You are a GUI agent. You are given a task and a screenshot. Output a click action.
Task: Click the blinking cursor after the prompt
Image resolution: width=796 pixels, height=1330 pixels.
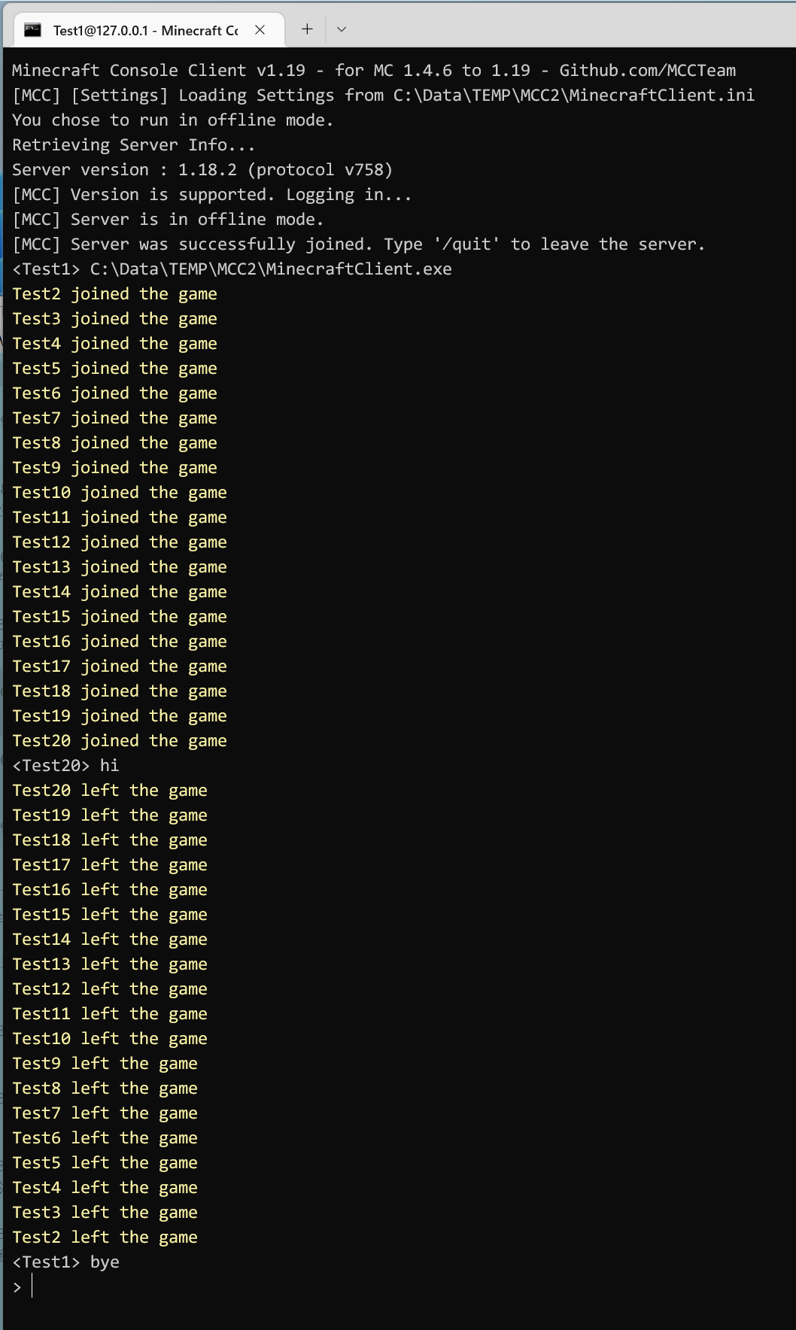(x=33, y=1286)
